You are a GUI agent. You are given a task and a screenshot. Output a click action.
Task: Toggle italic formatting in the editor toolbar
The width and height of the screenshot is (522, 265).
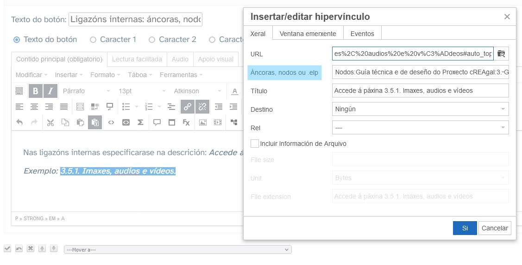[50, 91]
